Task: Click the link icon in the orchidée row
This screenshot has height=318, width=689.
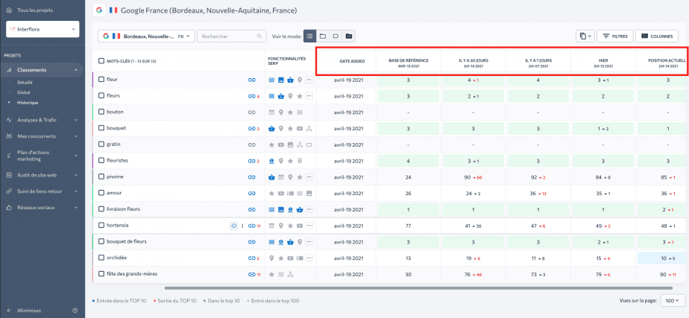Action: (252, 258)
